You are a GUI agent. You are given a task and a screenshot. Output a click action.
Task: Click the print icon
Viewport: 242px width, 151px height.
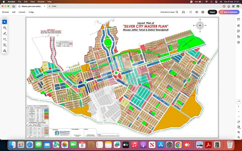(203, 12)
